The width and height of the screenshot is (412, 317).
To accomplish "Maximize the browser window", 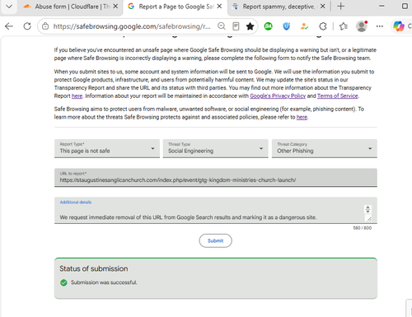I will pyautogui.click(x=405, y=6).
